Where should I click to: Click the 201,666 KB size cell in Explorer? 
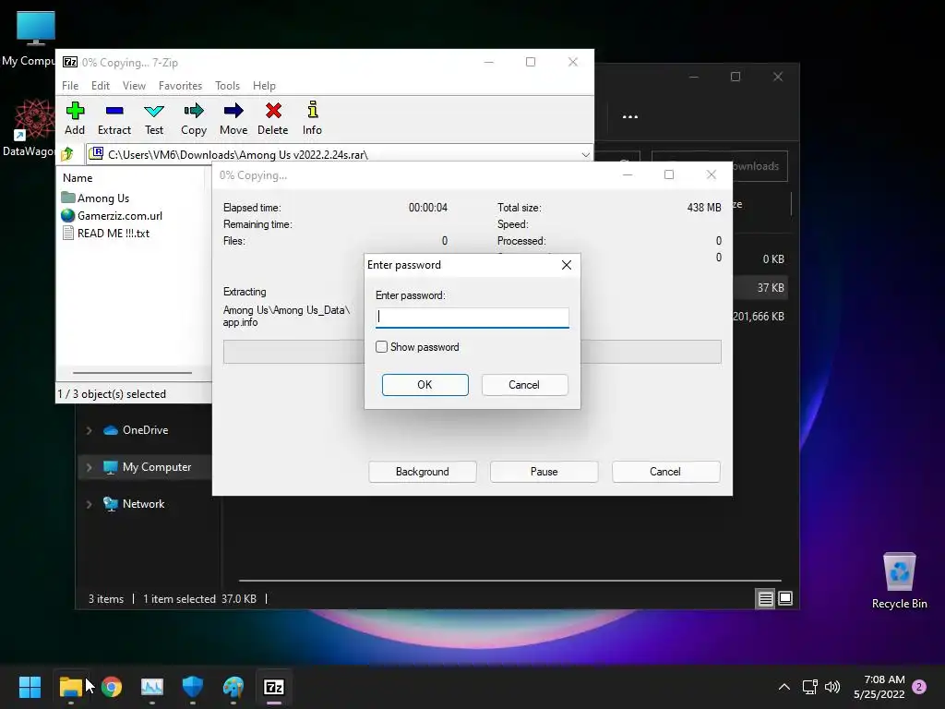759,317
